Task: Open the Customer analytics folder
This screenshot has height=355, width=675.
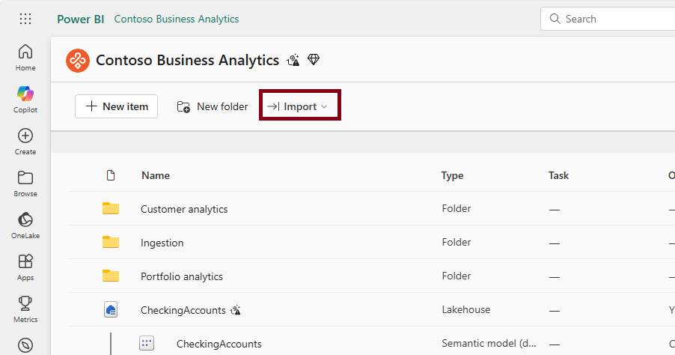Action: click(x=184, y=209)
